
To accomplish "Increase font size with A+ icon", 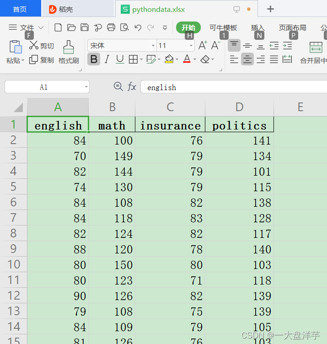I will click(203, 45).
